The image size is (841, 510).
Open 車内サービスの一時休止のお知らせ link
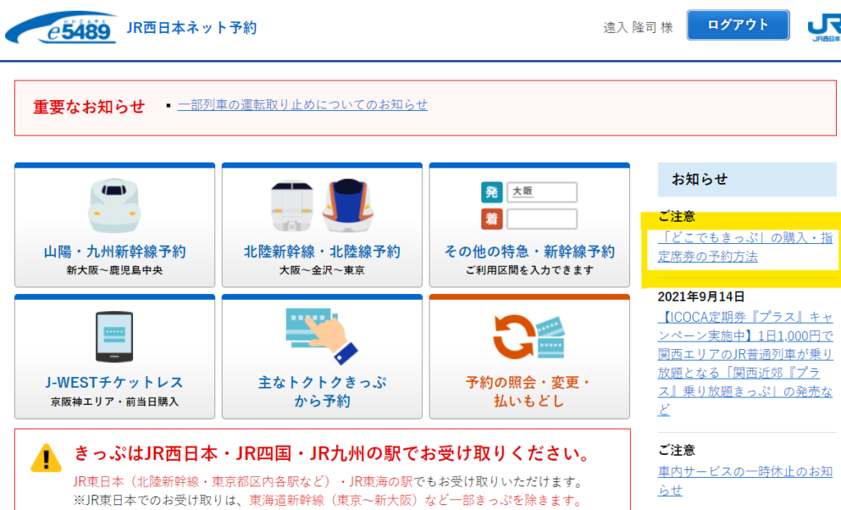pyautogui.click(x=745, y=481)
